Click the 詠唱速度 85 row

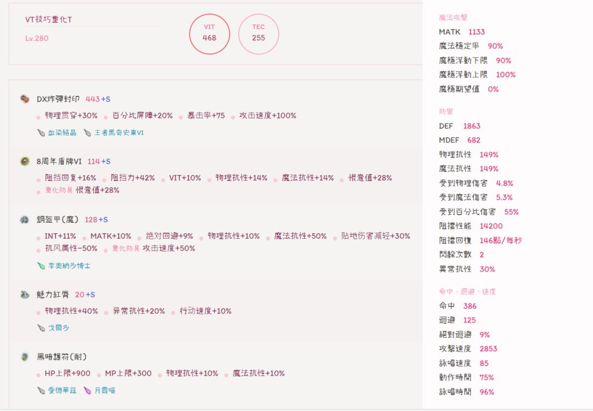pyautogui.click(x=463, y=363)
